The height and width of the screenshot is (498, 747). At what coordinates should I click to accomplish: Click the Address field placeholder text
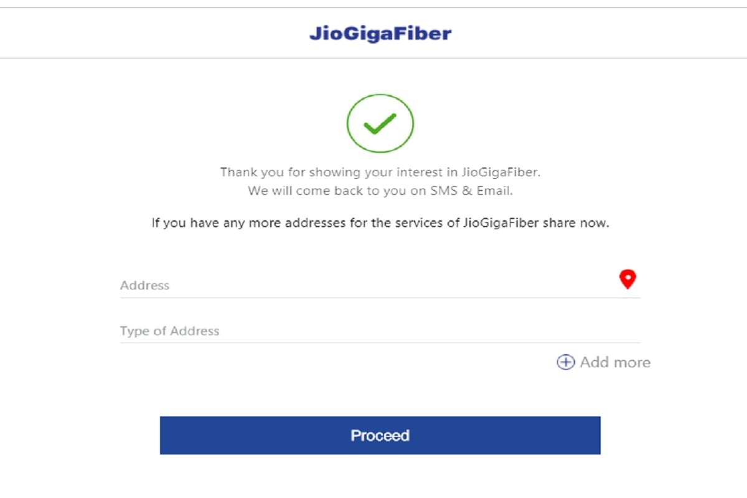(144, 286)
